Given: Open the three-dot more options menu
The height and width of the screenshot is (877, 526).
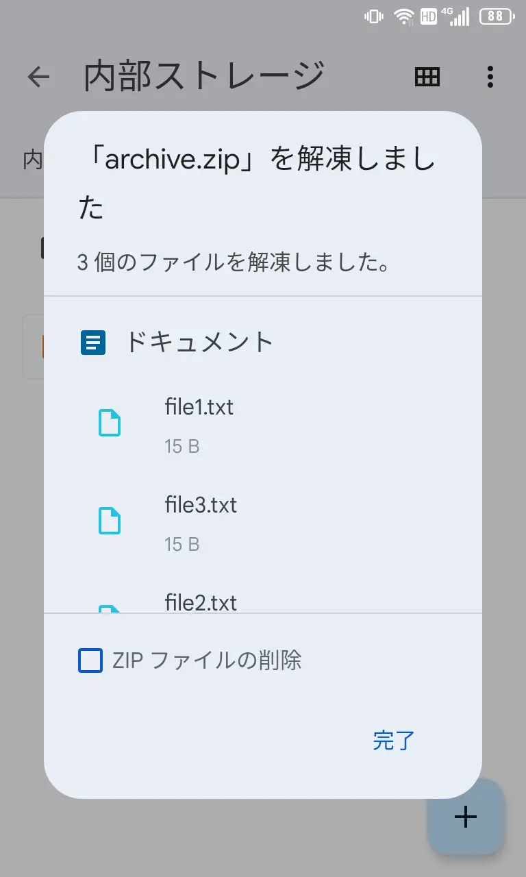Looking at the screenshot, I should click(x=490, y=77).
